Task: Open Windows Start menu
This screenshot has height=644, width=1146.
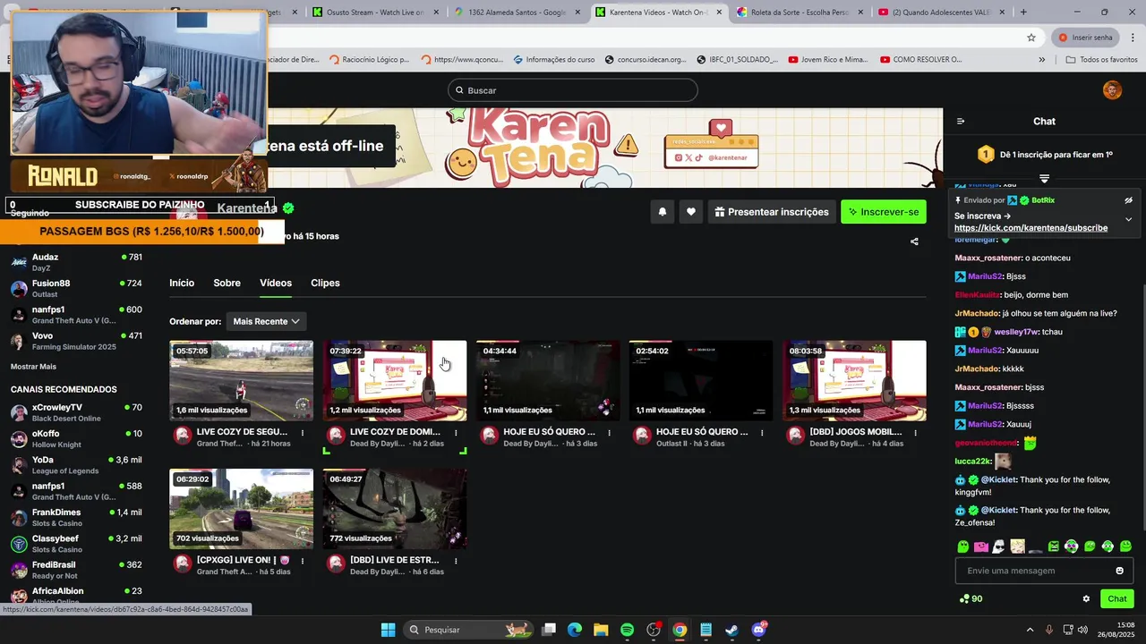Action: (388, 630)
